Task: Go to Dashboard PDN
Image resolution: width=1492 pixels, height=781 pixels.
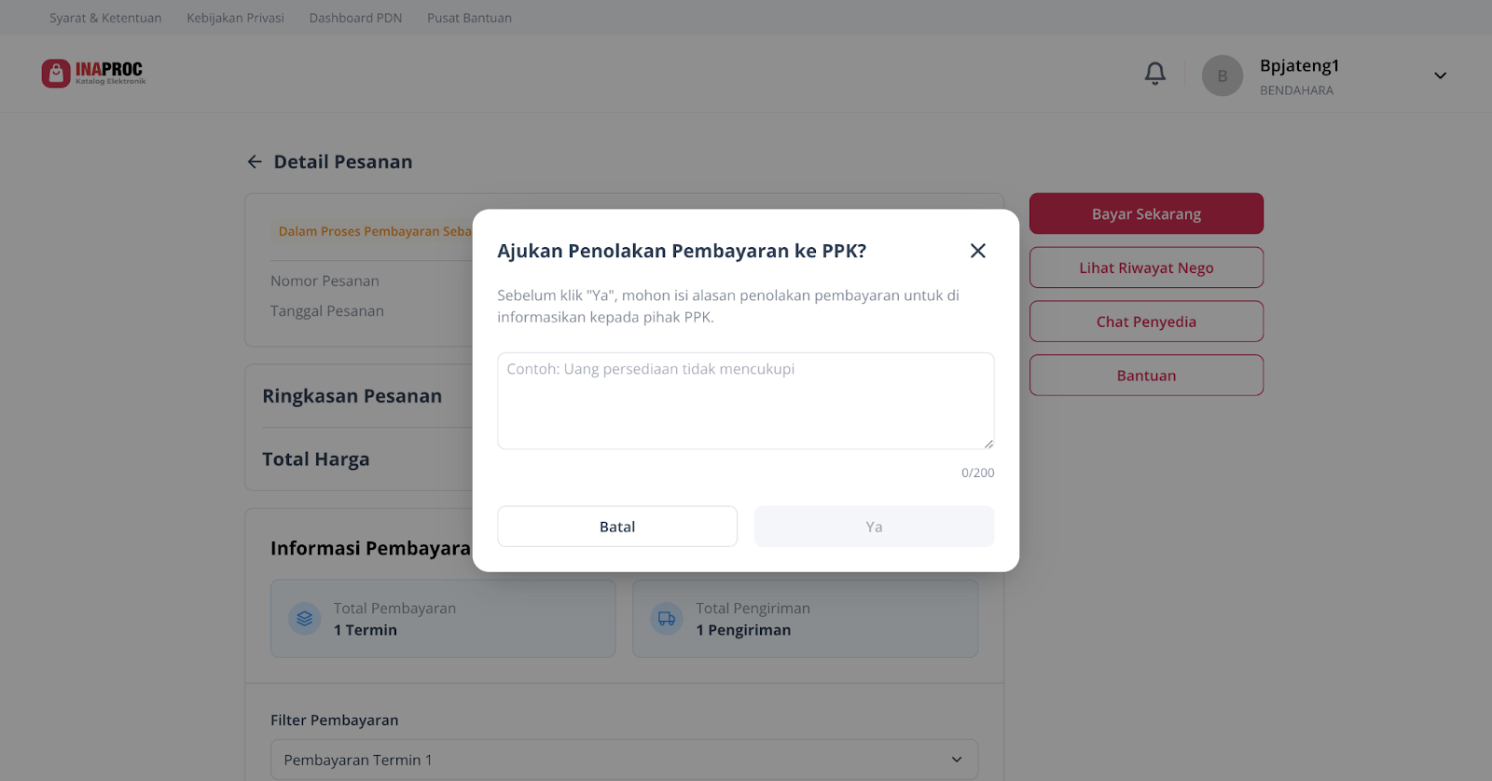Action: pos(355,18)
